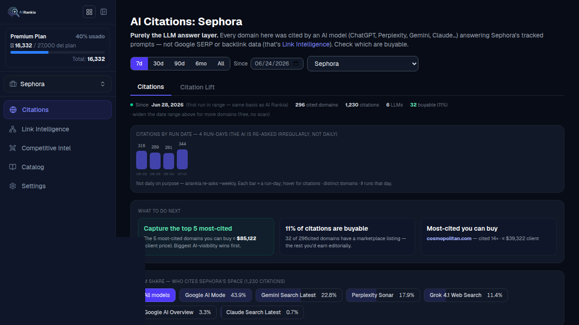The image size is (579, 325).
Task: Click the Since date input field
Action: [277, 64]
